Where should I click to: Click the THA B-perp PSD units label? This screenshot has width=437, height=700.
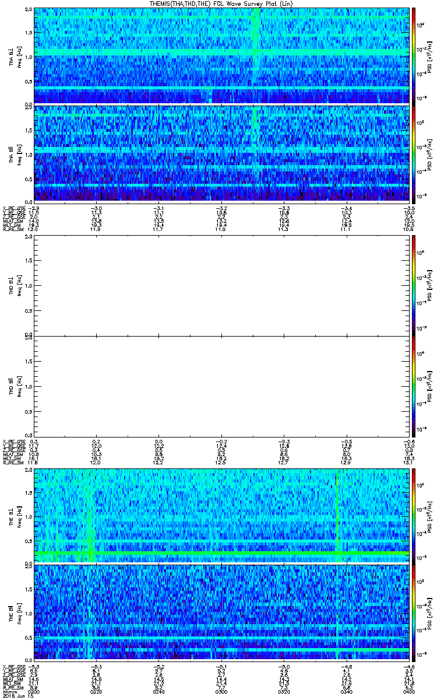pos(429,56)
